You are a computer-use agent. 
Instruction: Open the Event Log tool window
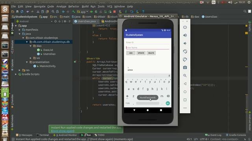[x=213, y=135]
